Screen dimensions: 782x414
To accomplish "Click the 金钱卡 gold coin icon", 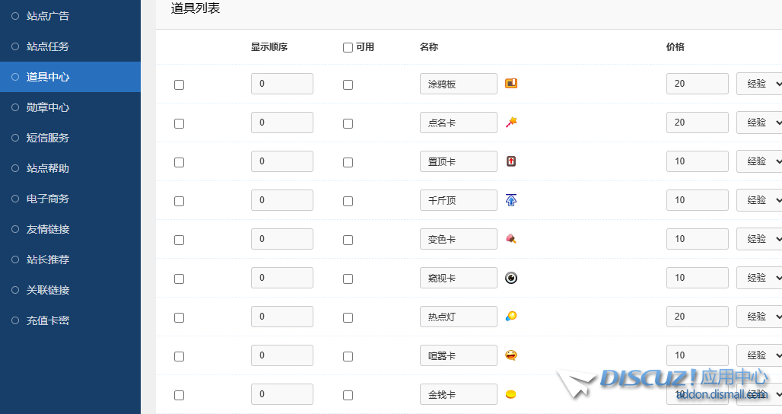I will pos(511,394).
